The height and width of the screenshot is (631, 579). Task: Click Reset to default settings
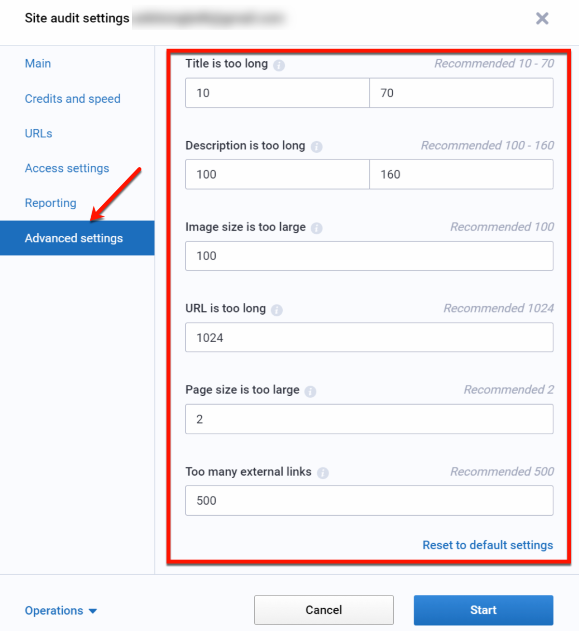pos(487,545)
